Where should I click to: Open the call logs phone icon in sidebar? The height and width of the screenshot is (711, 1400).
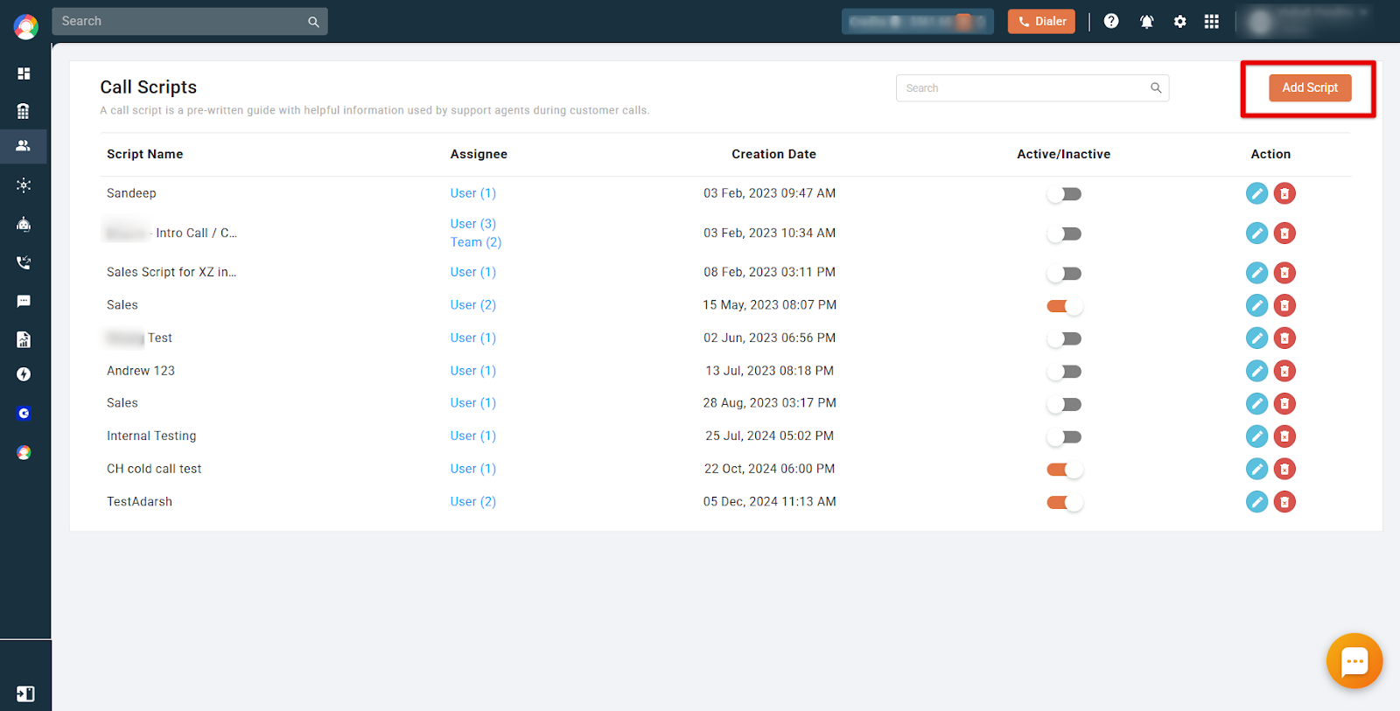tap(24, 262)
